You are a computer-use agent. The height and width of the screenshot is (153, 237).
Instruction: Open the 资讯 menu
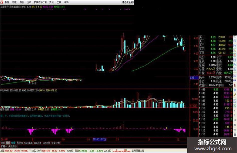pos(52,2)
